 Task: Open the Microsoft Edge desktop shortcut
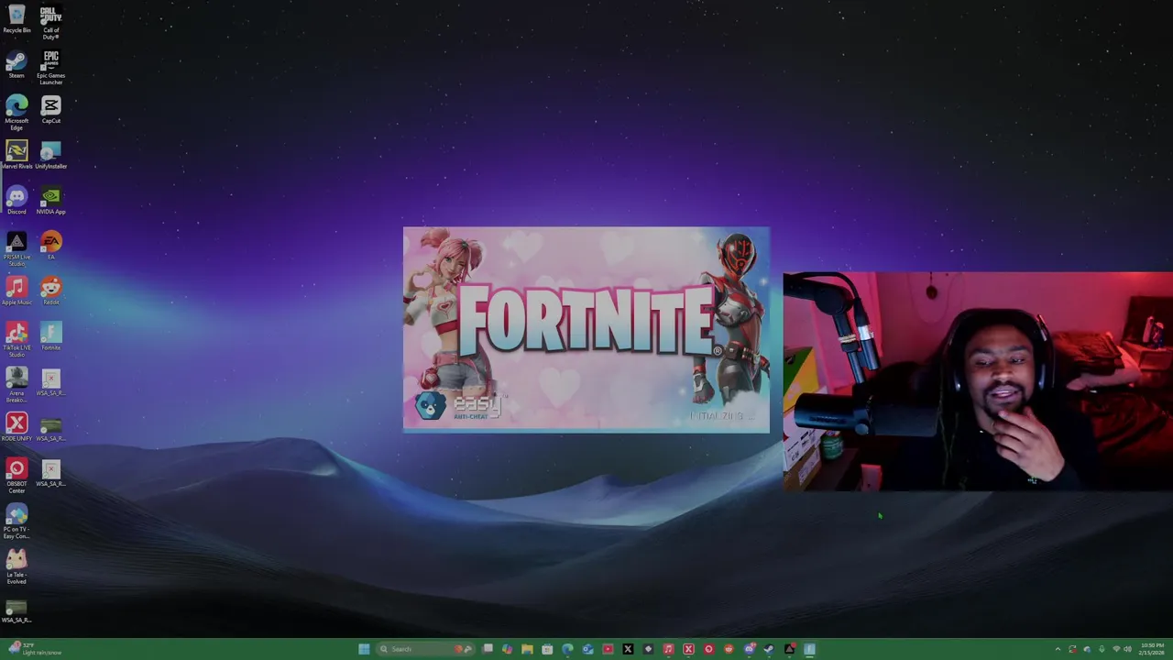point(16,113)
